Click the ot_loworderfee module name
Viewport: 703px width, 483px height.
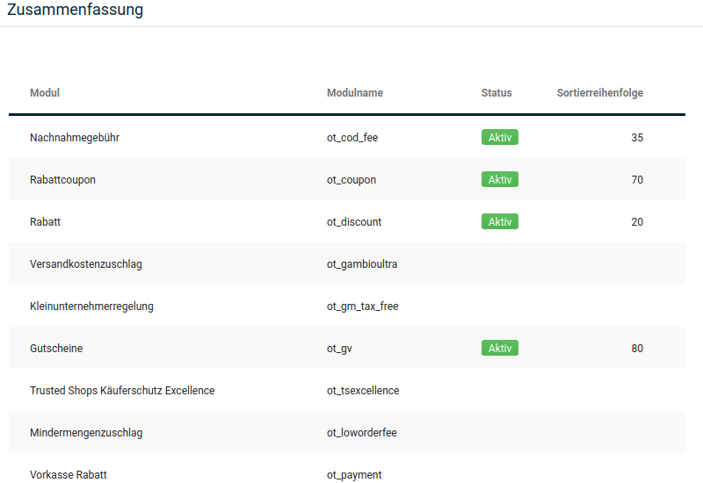coord(362,432)
